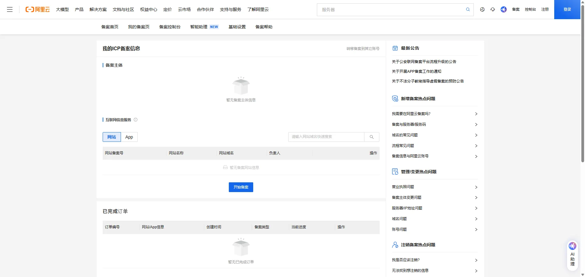Open the 备案控制台 tab
585x277 pixels.
tap(170, 27)
